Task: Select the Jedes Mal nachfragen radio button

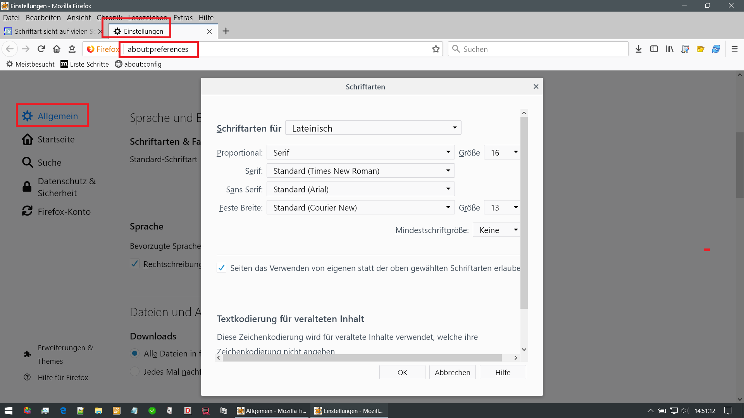Action: [x=134, y=372]
